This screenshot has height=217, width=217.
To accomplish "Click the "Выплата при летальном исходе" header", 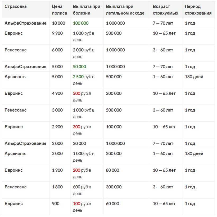I will (125, 10).
